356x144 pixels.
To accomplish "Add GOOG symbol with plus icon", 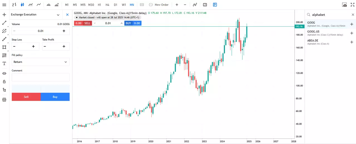I will click(x=352, y=24).
